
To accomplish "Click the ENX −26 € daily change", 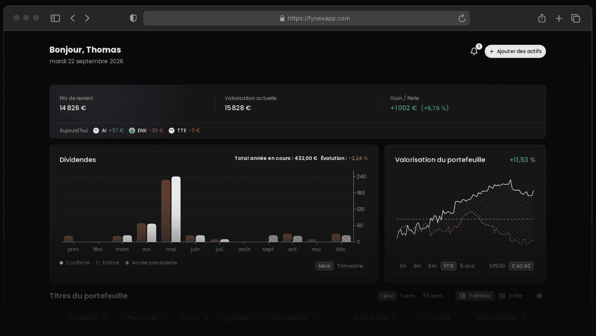I will 156,131.
